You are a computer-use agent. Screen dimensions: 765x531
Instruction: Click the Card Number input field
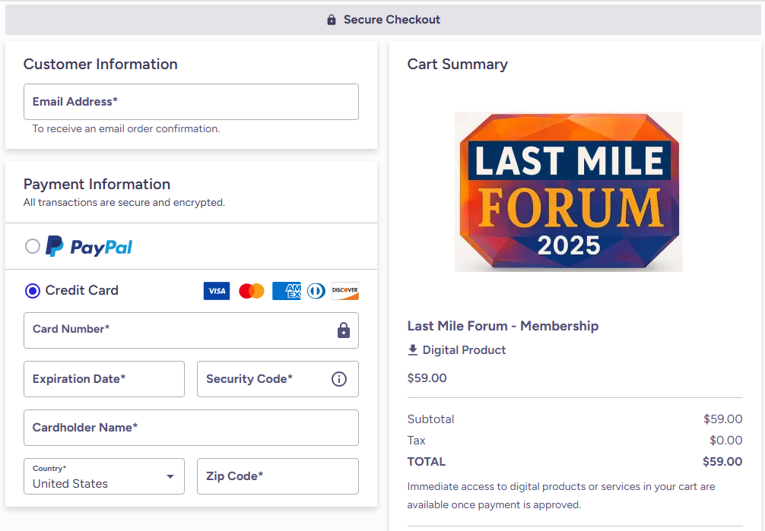179,330
